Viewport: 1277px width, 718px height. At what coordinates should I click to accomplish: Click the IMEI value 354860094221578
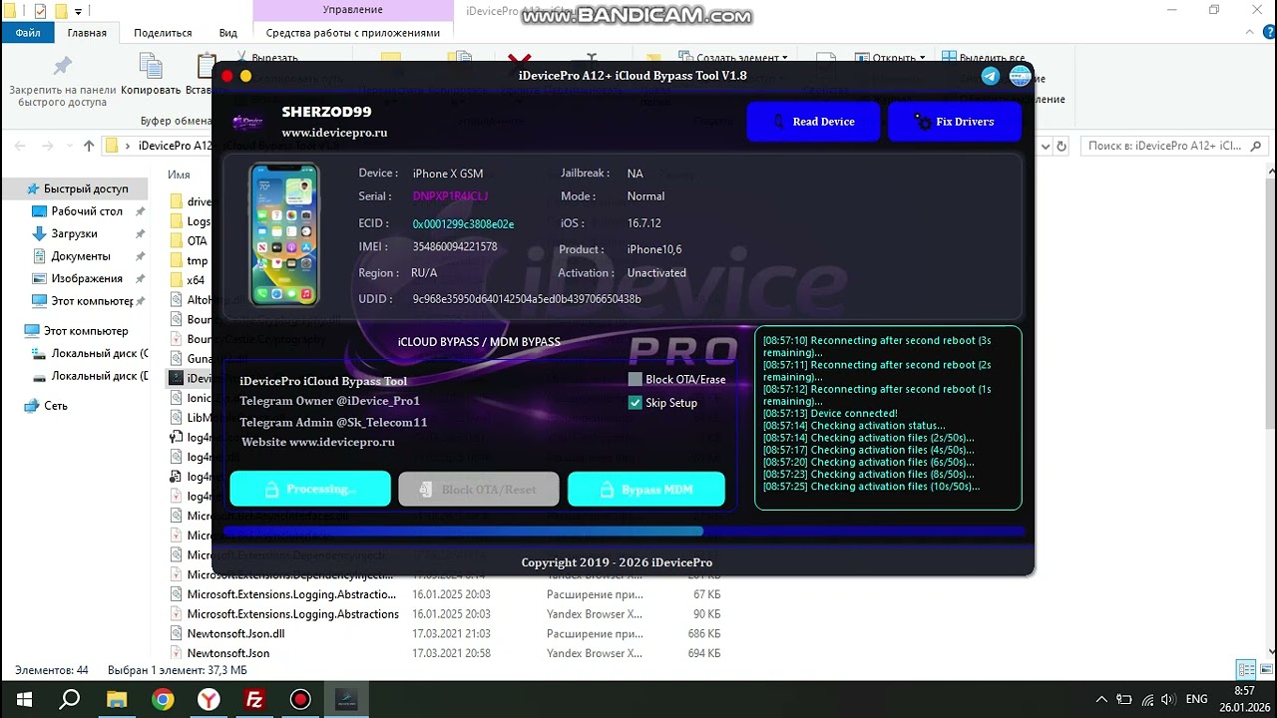(455, 246)
